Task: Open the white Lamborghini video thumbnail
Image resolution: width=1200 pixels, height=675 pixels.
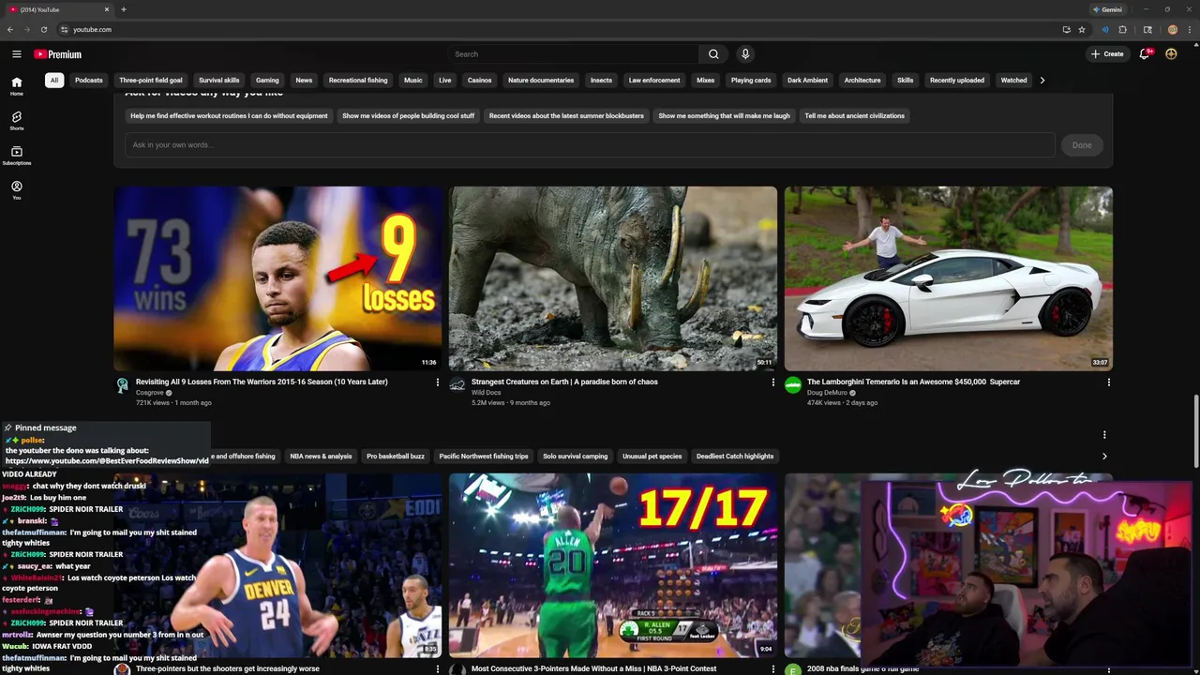Action: [x=949, y=278]
